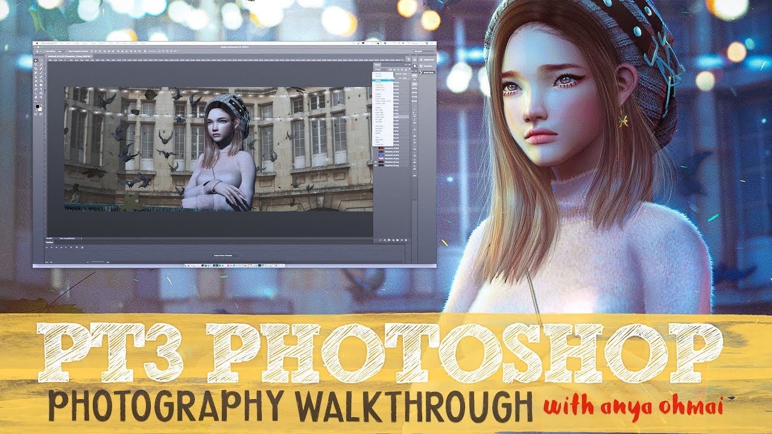The height and width of the screenshot is (434, 772).
Task: Select the Type tool
Action: point(41,89)
